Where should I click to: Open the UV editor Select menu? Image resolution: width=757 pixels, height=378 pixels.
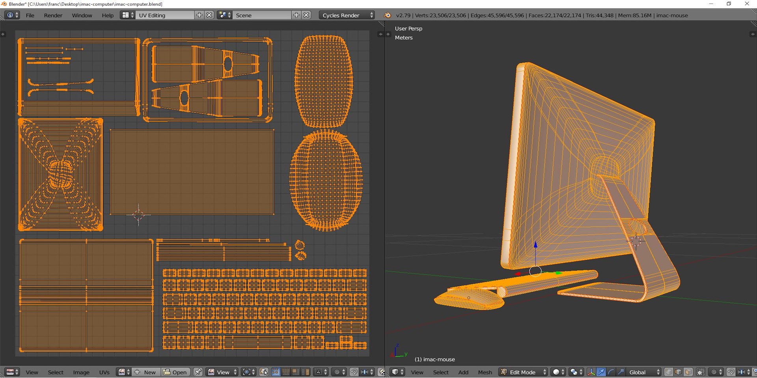coord(56,372)
